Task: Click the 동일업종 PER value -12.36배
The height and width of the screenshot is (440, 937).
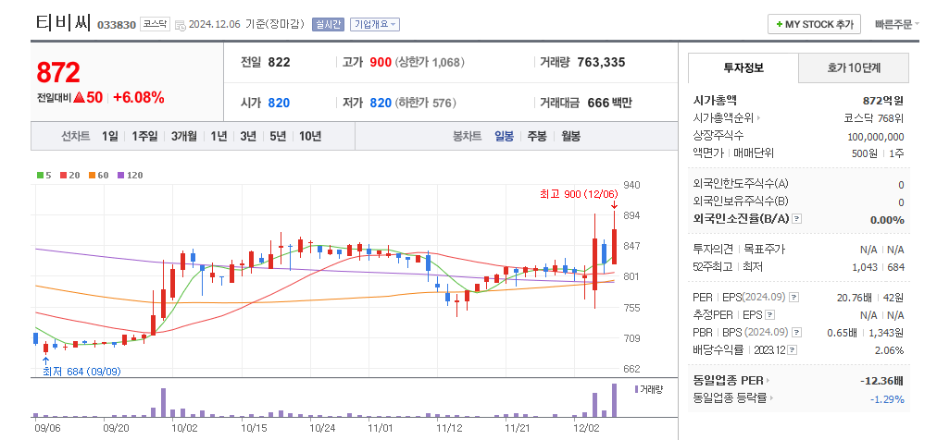Action: click(882, 381)
